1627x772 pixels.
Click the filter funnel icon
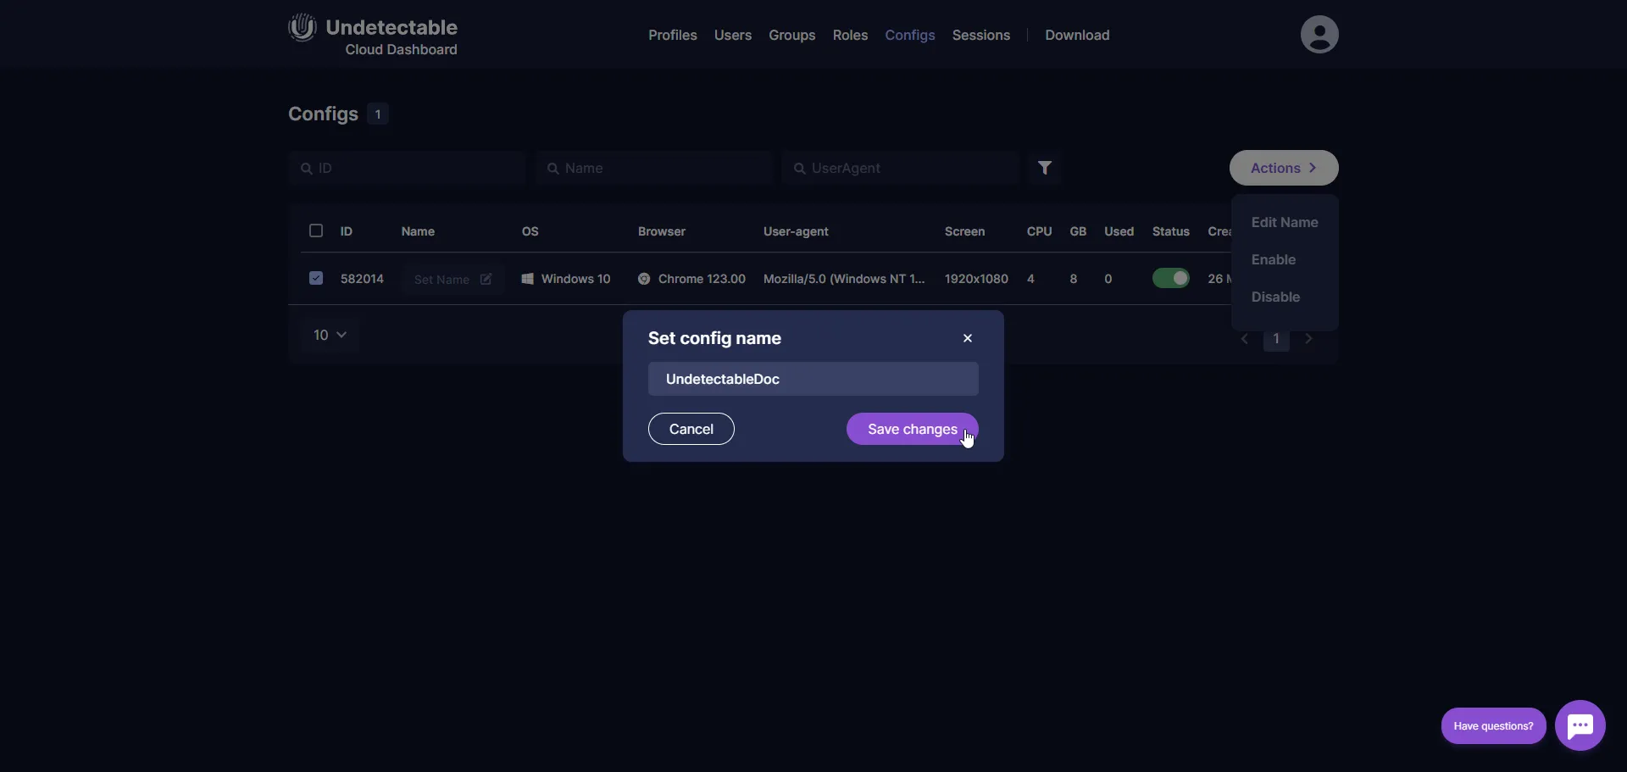(1045, 168)
